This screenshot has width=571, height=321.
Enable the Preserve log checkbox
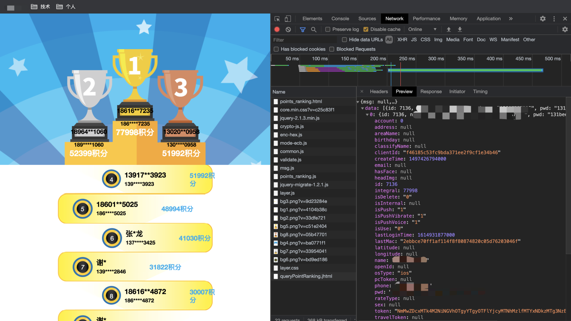coord(328,30)
